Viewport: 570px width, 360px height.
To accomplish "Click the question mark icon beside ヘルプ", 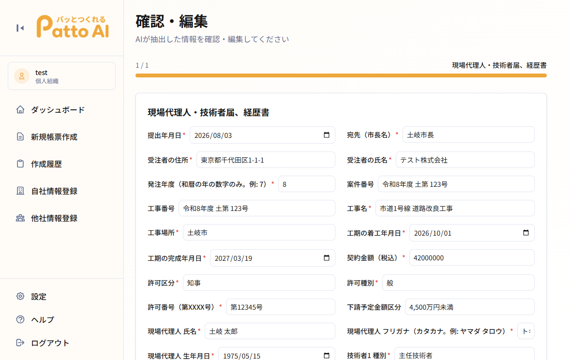I will [20, 319].
